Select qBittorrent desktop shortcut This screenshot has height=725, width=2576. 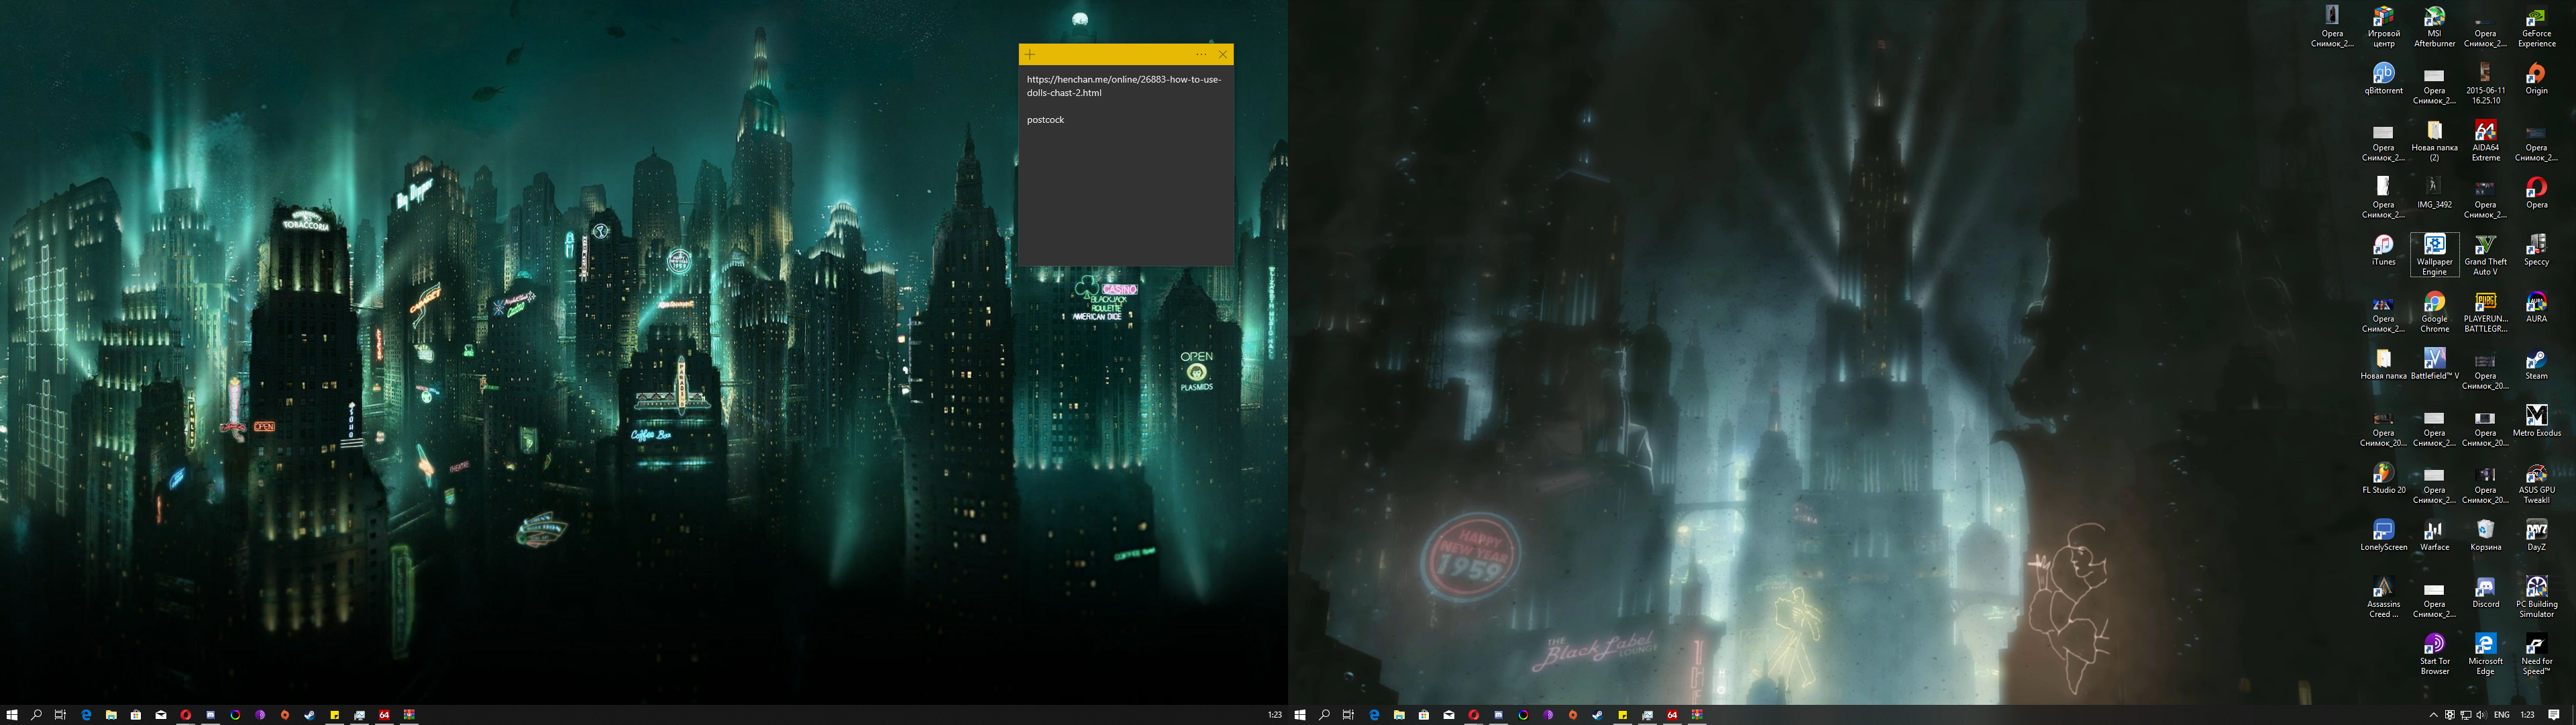(2384, 79)
